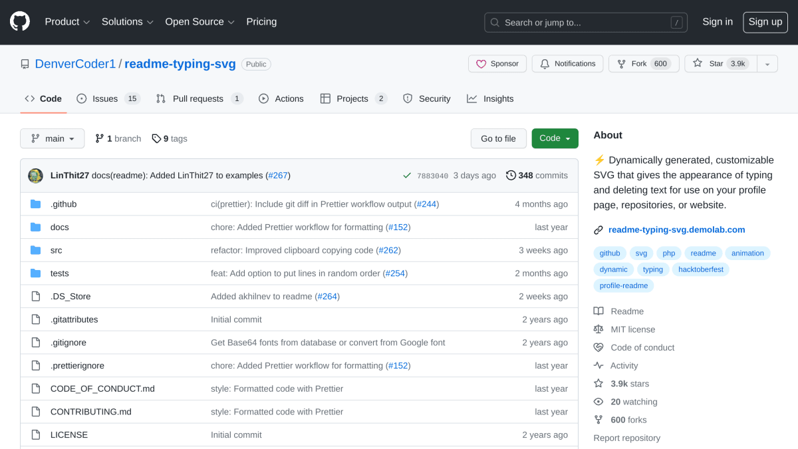The width and height of the screenshot is (798, 449).
Task: Click the animation topic tag
Action: 748,253
